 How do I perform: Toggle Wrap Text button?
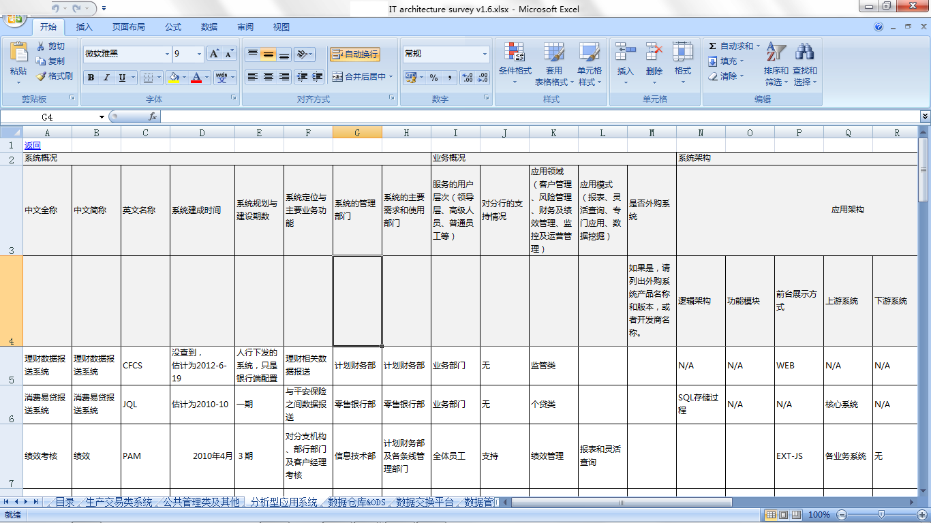tap(354, 54)
